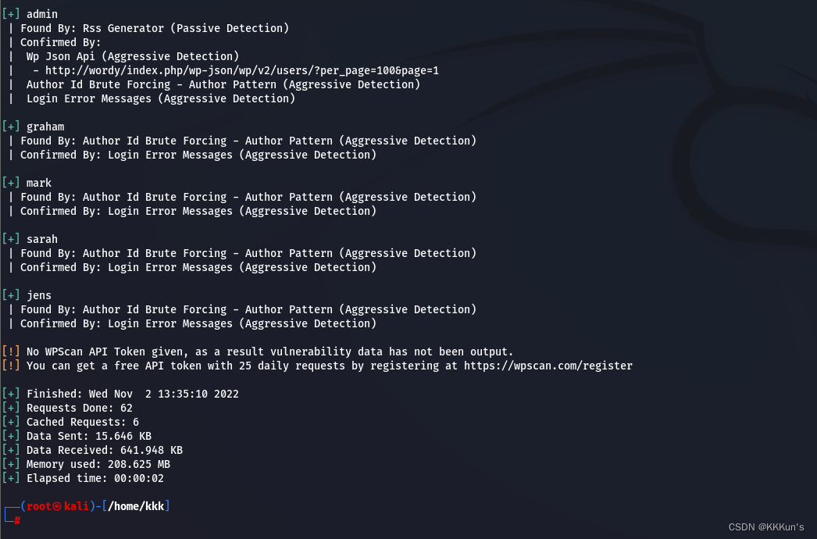
Task: Click the [+] marker beside Elapsed time
Action: 11,479
